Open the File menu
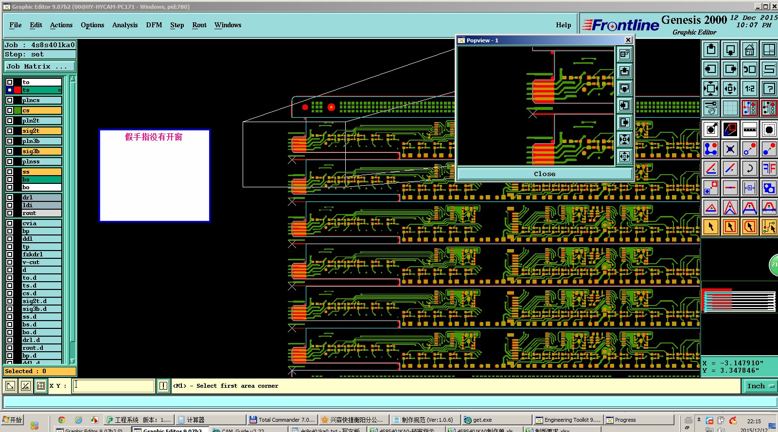The width and height of the screenshot is (778, 432). click(x=16, y=25)
